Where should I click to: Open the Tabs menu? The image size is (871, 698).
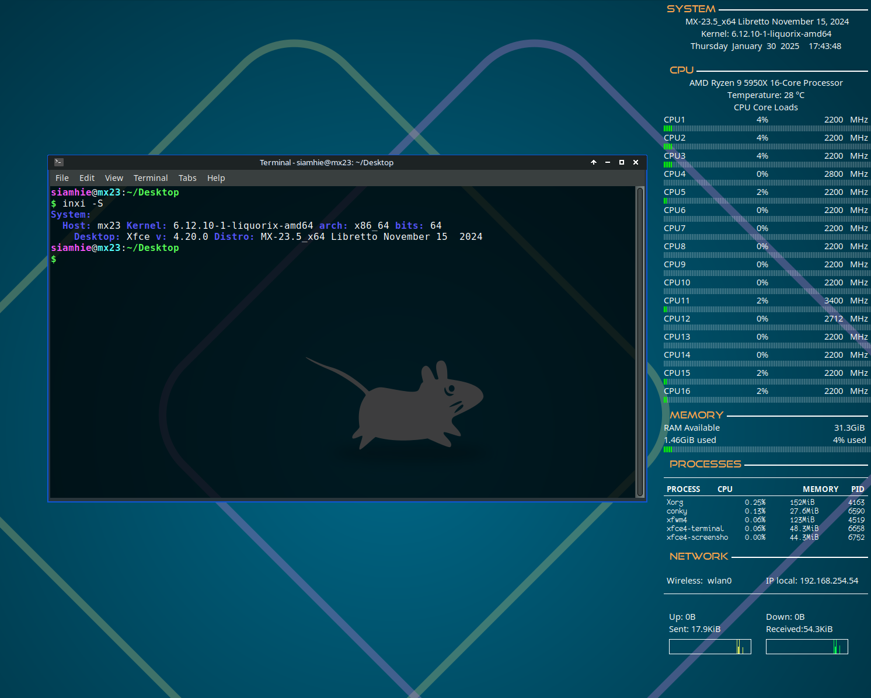coord(187,178)
